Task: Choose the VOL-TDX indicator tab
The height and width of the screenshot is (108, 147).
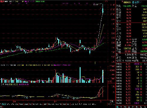Action: (x=51, y=104)
